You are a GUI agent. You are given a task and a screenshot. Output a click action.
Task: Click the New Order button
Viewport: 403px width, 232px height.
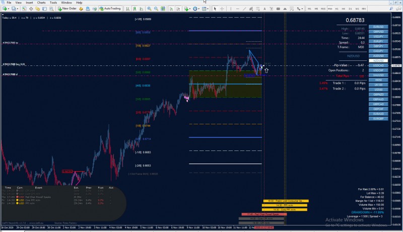(x=67, y=9)
